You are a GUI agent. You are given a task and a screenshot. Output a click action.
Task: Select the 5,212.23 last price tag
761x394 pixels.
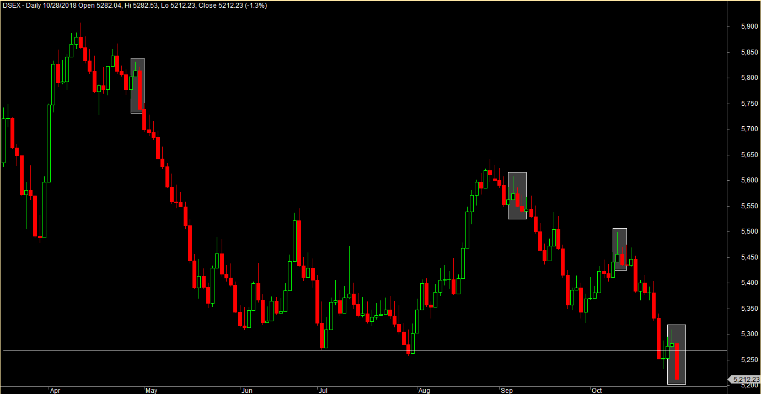[744, 379]
